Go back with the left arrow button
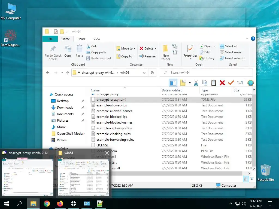 pos(48,73)
